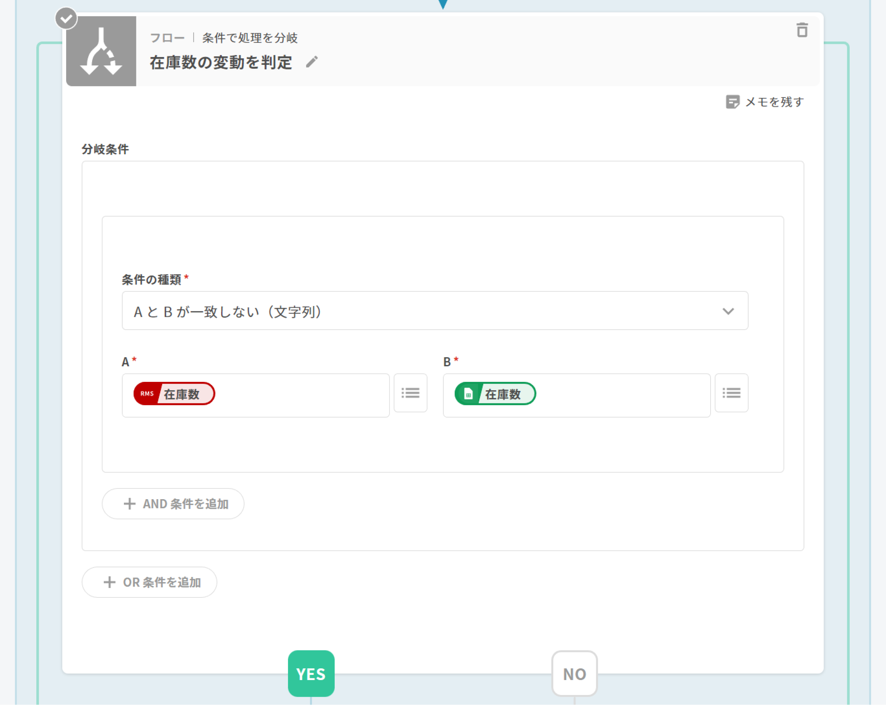
Task: Click the RMS 在庫数 variable chip
Action: pos(174,394)
